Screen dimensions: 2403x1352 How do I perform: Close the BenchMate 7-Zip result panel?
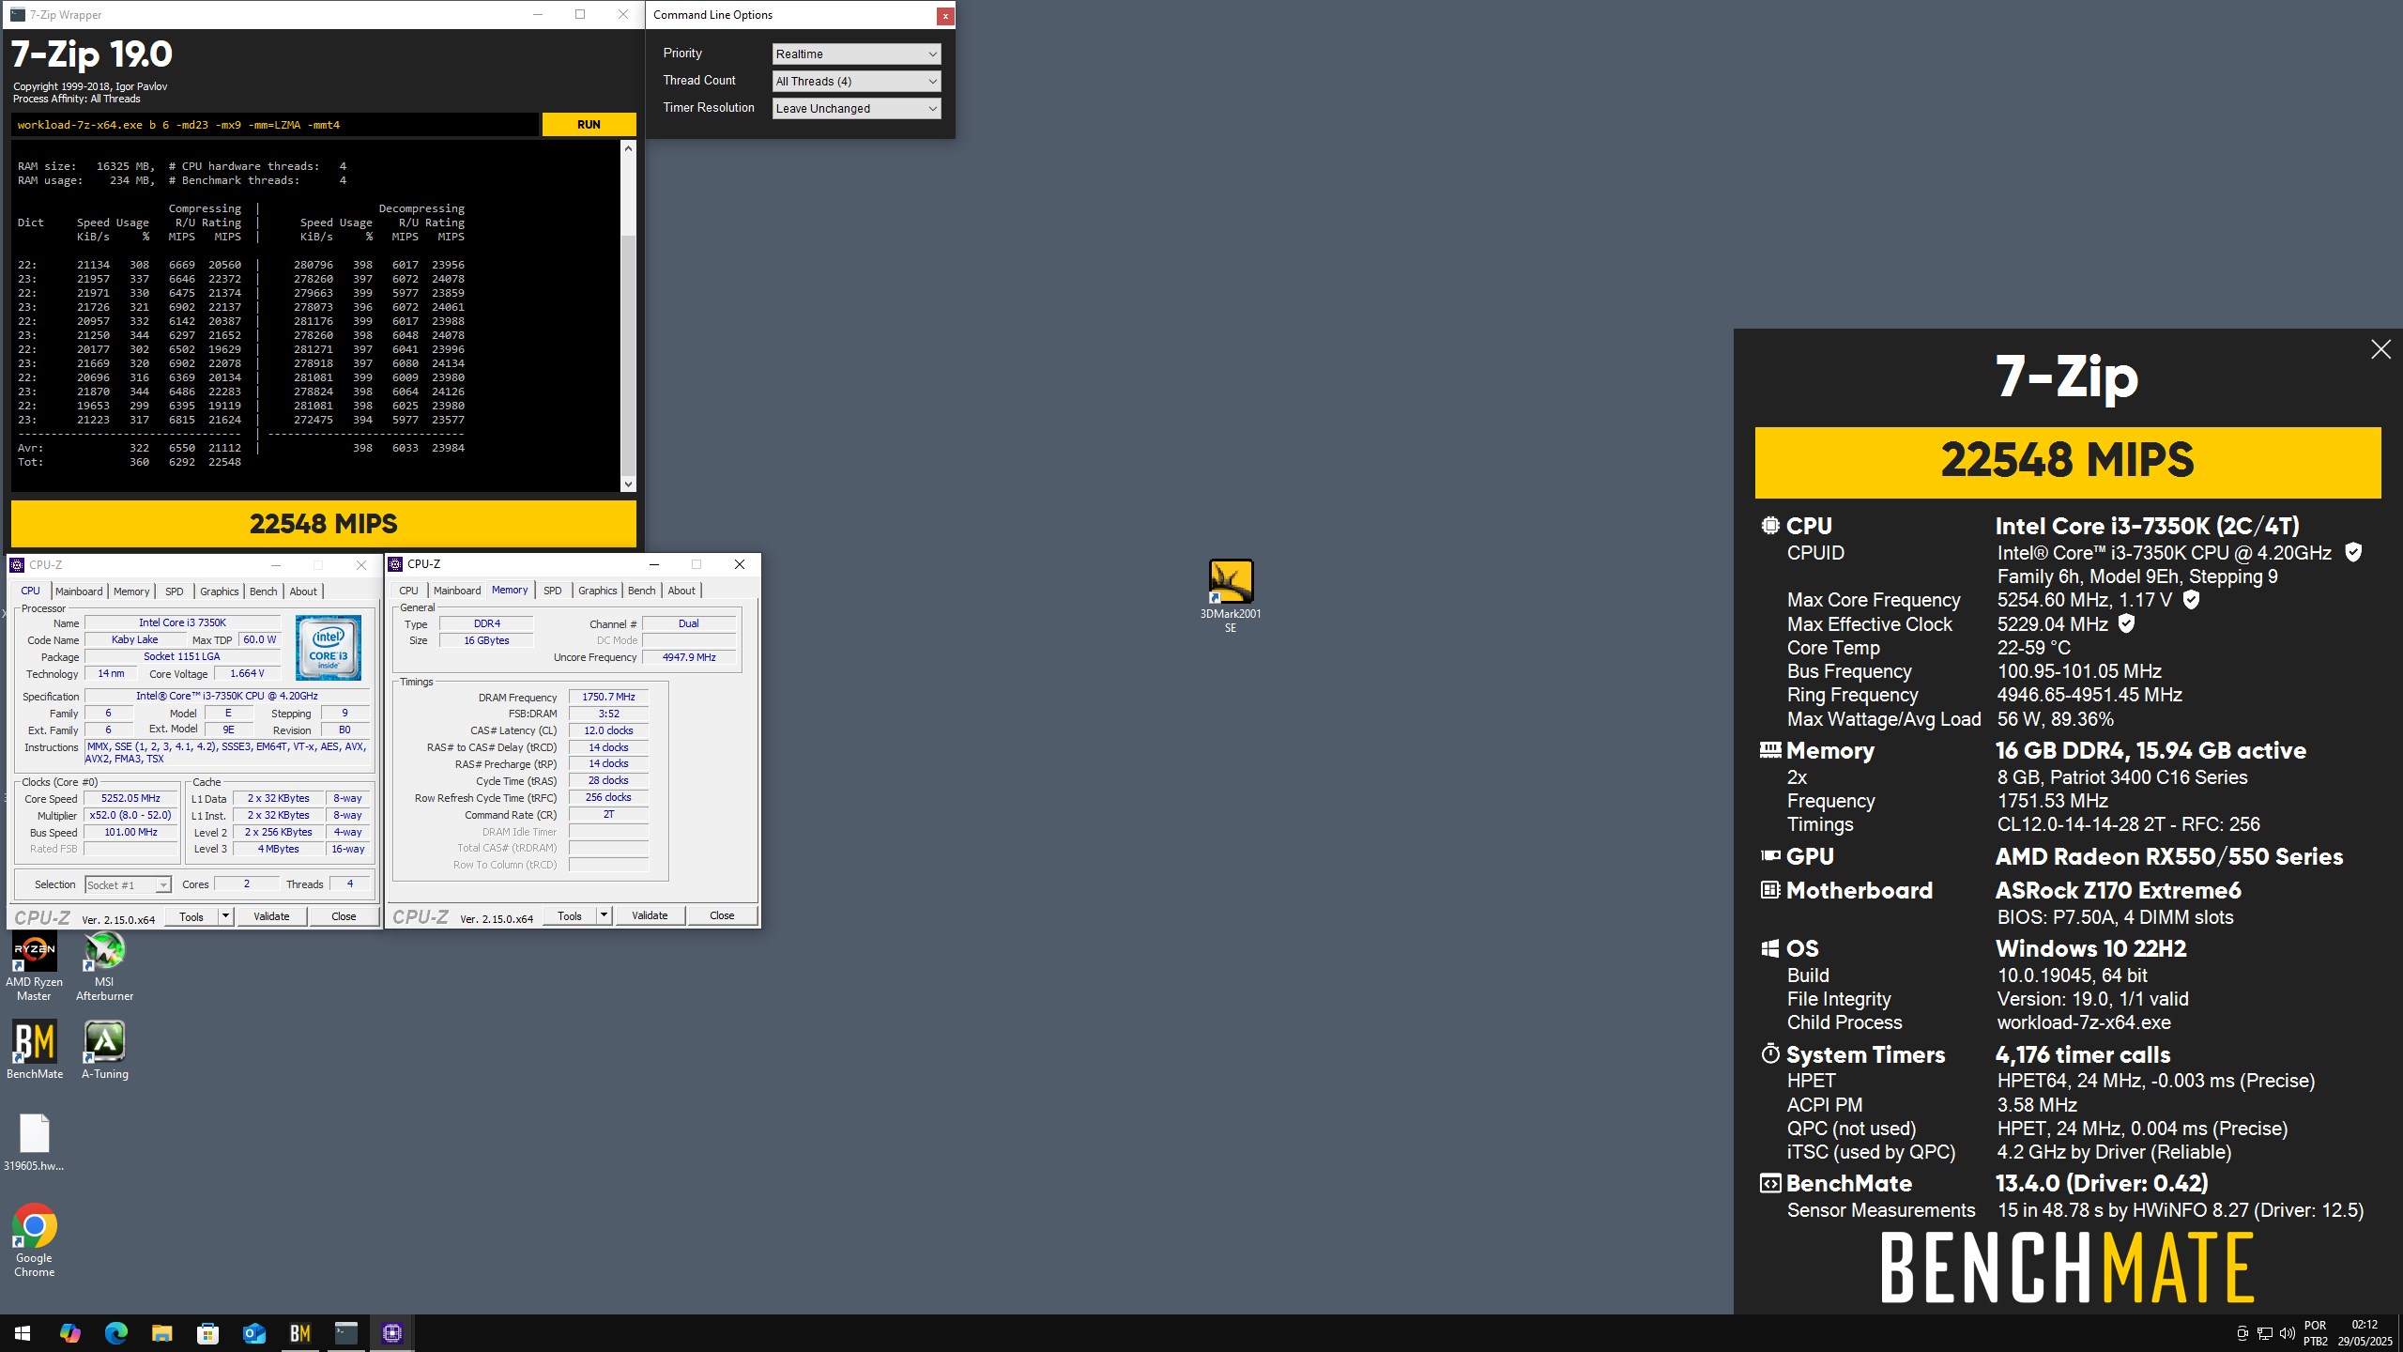[2380, 349]
